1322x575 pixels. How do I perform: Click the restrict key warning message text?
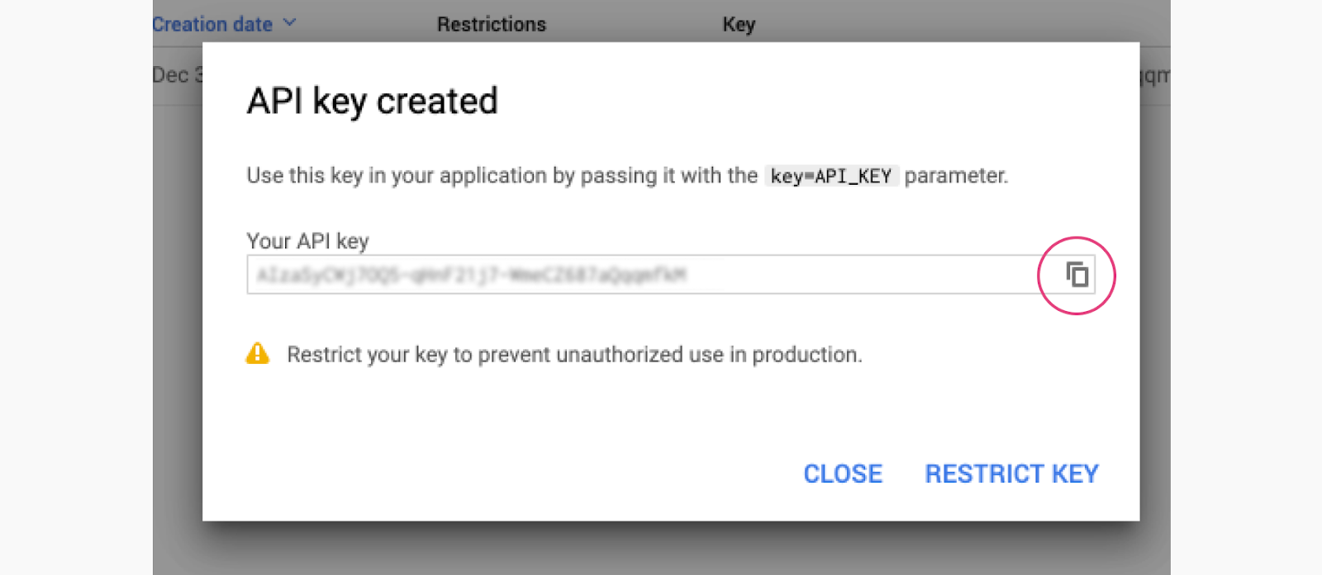click(574, 355)
